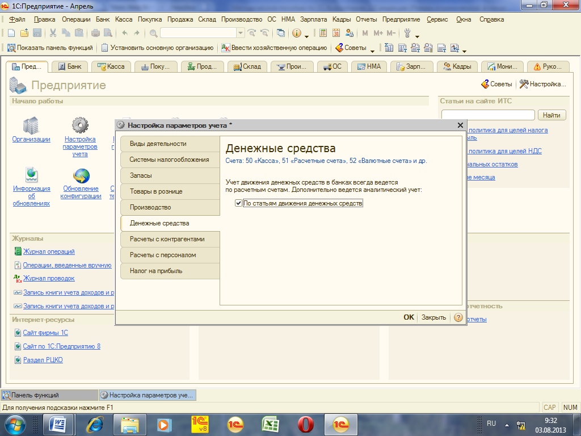
Task: Click the wrench Service tools icon
Action: 407,33
